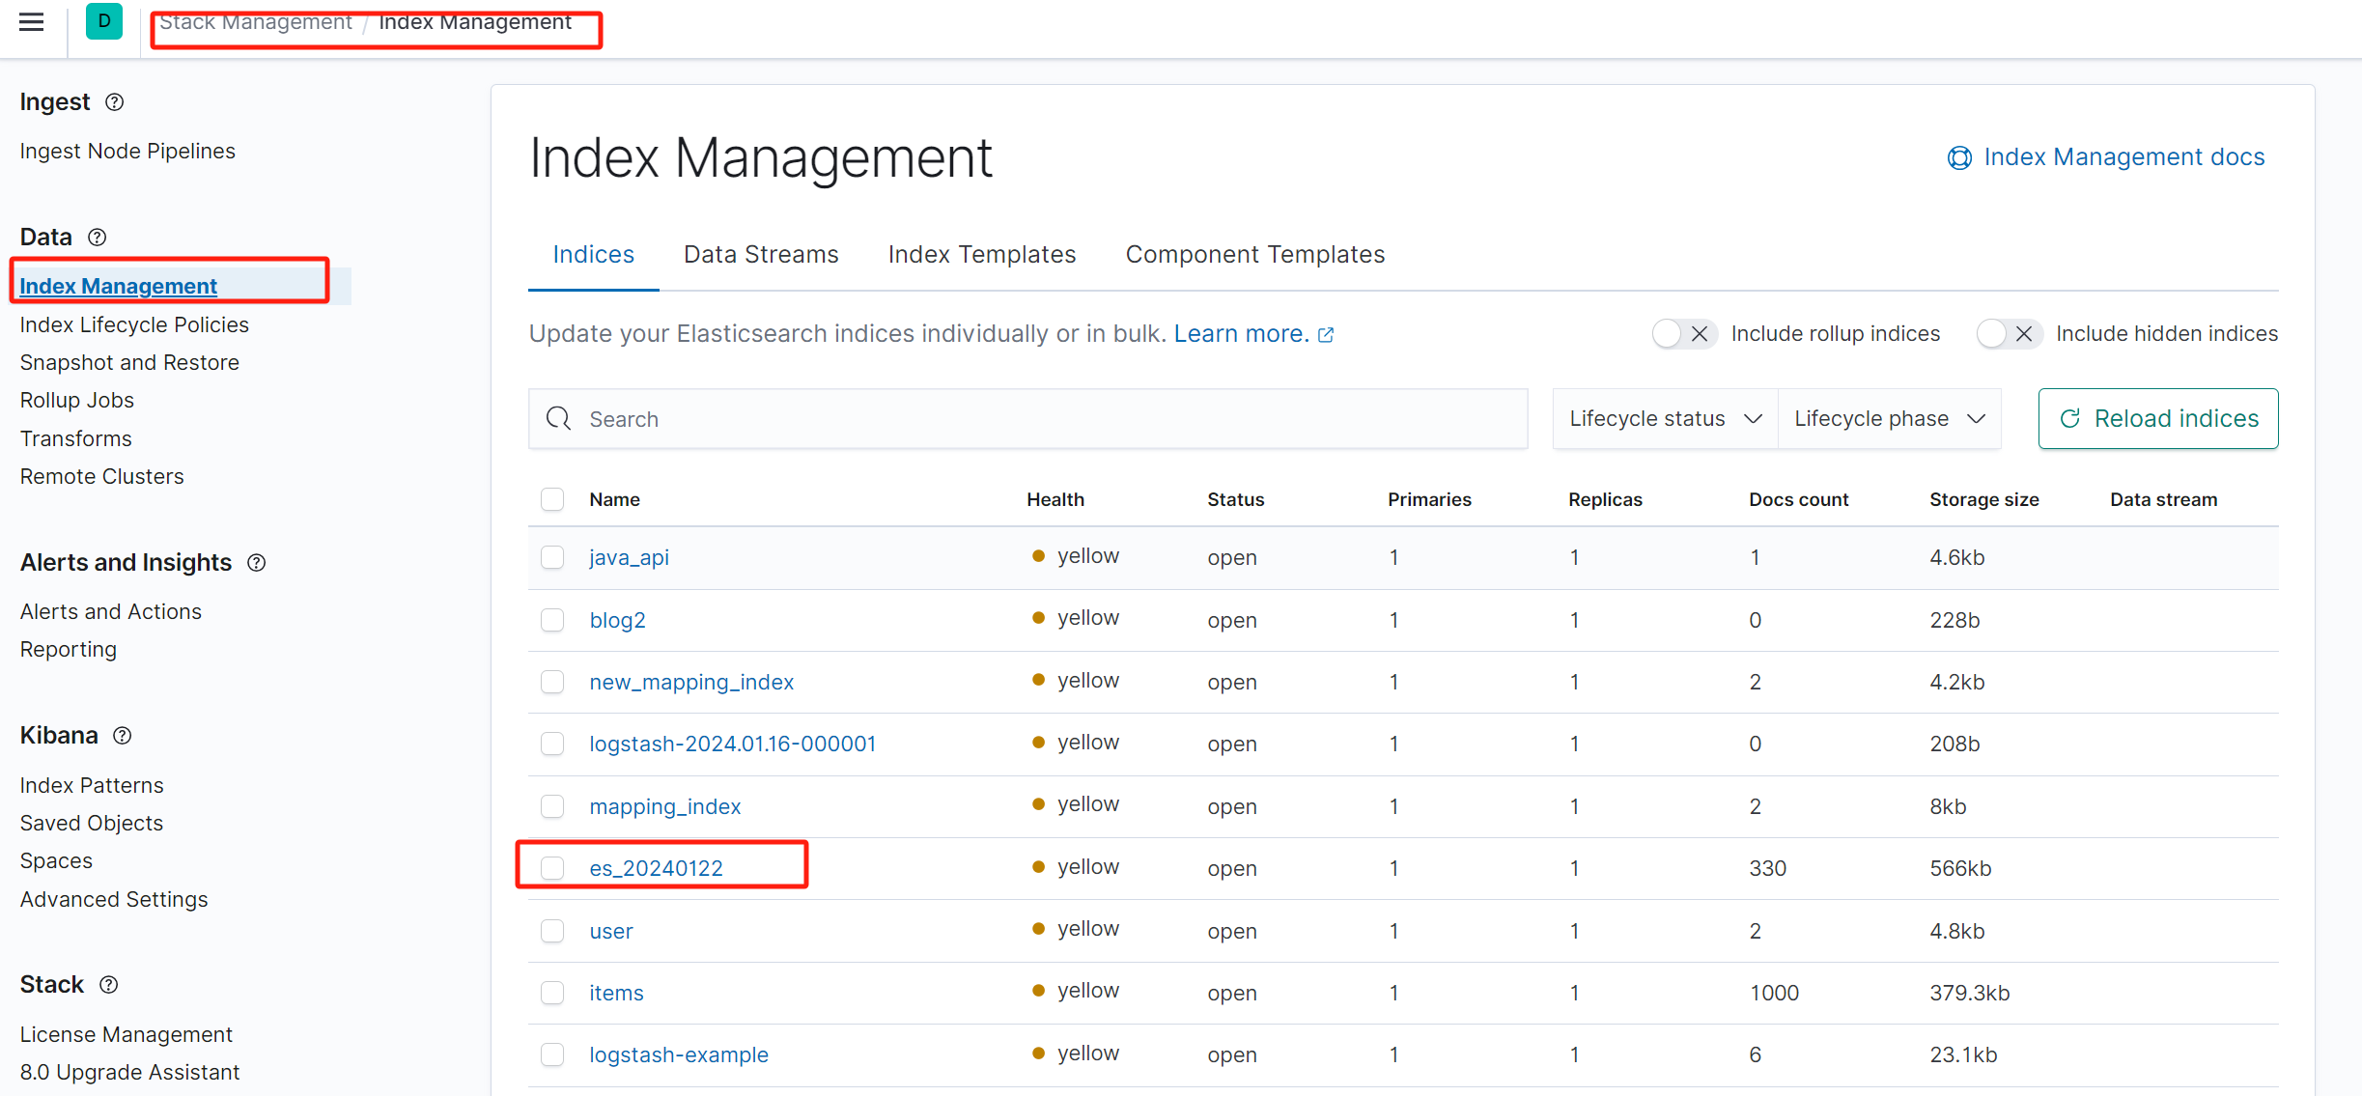Switch to the Data Streams tab
Screen dimensions: 2362x1096
tap(761, 254)
